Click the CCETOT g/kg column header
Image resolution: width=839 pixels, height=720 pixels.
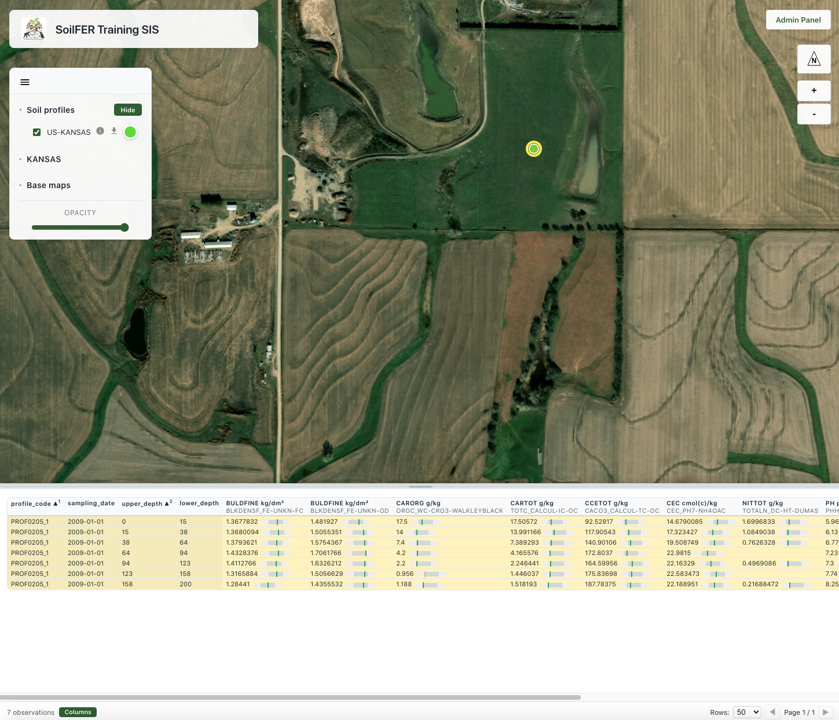pyautogui.click(x=622, y=506)
